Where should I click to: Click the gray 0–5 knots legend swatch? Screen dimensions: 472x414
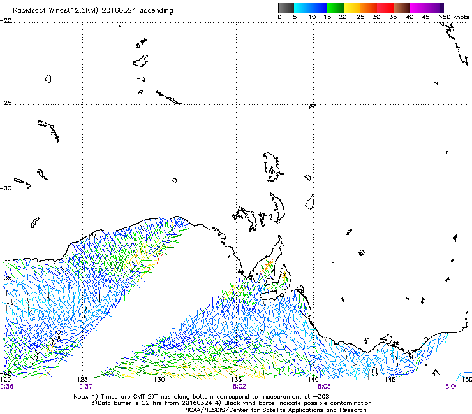(286, 8)
